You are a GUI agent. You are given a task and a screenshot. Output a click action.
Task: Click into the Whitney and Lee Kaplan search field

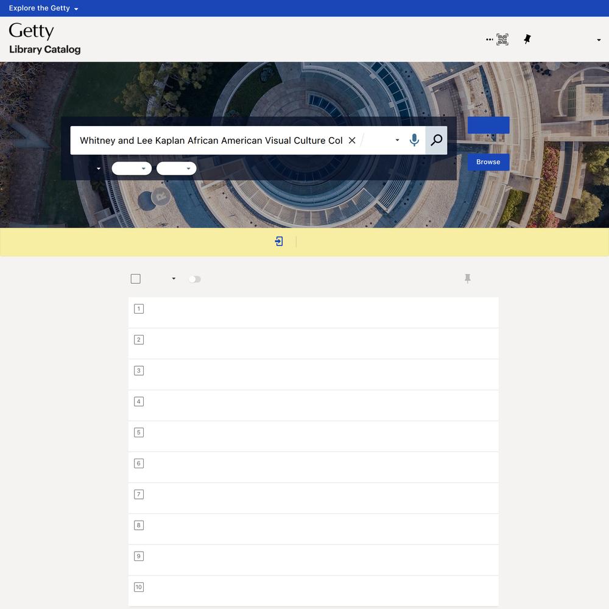pyautogui.click(x=211, y=141)
